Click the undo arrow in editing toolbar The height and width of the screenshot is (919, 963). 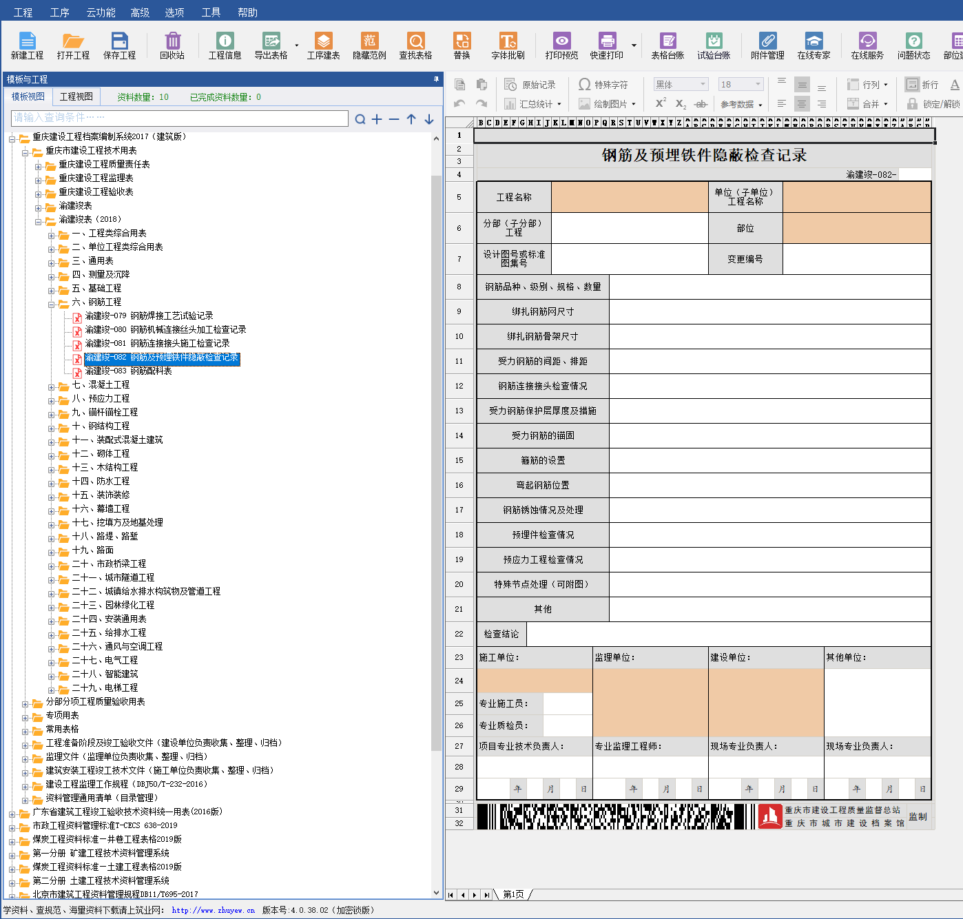(459, 103)
